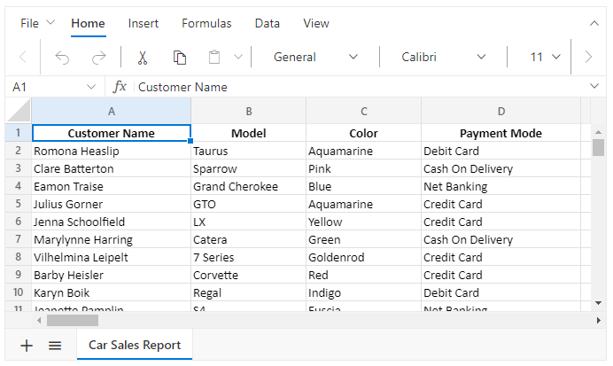Select the Car Sales Report sheet tab

coord(135,346)
